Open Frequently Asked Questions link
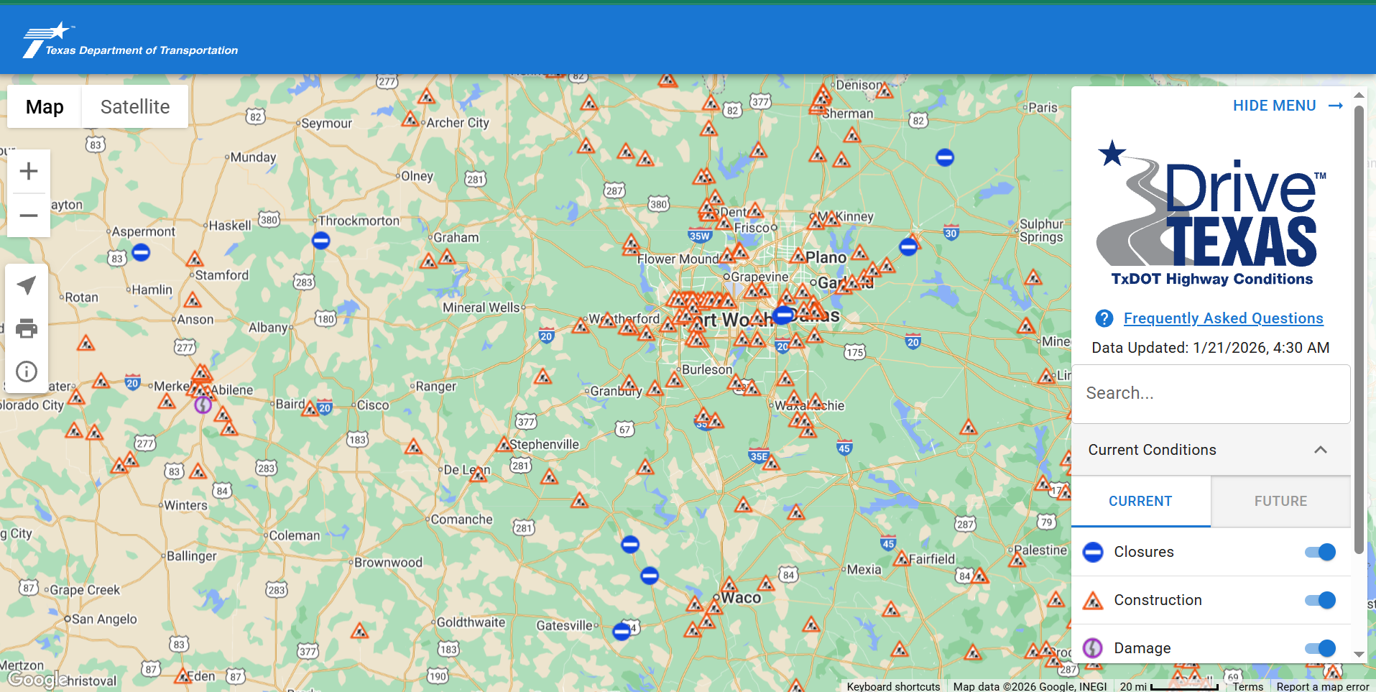This screenshot has width=1376, height=692. (x=1223, y=318)
